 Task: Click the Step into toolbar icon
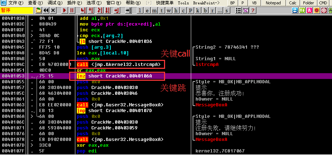click(83, 10)
